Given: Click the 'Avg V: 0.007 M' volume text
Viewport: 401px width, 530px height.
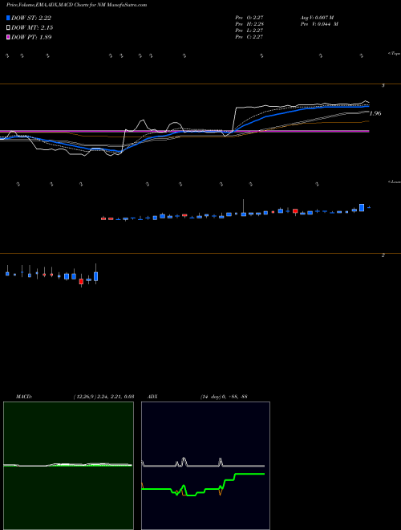Looking at the screenshot, I should tap(317, 18).
